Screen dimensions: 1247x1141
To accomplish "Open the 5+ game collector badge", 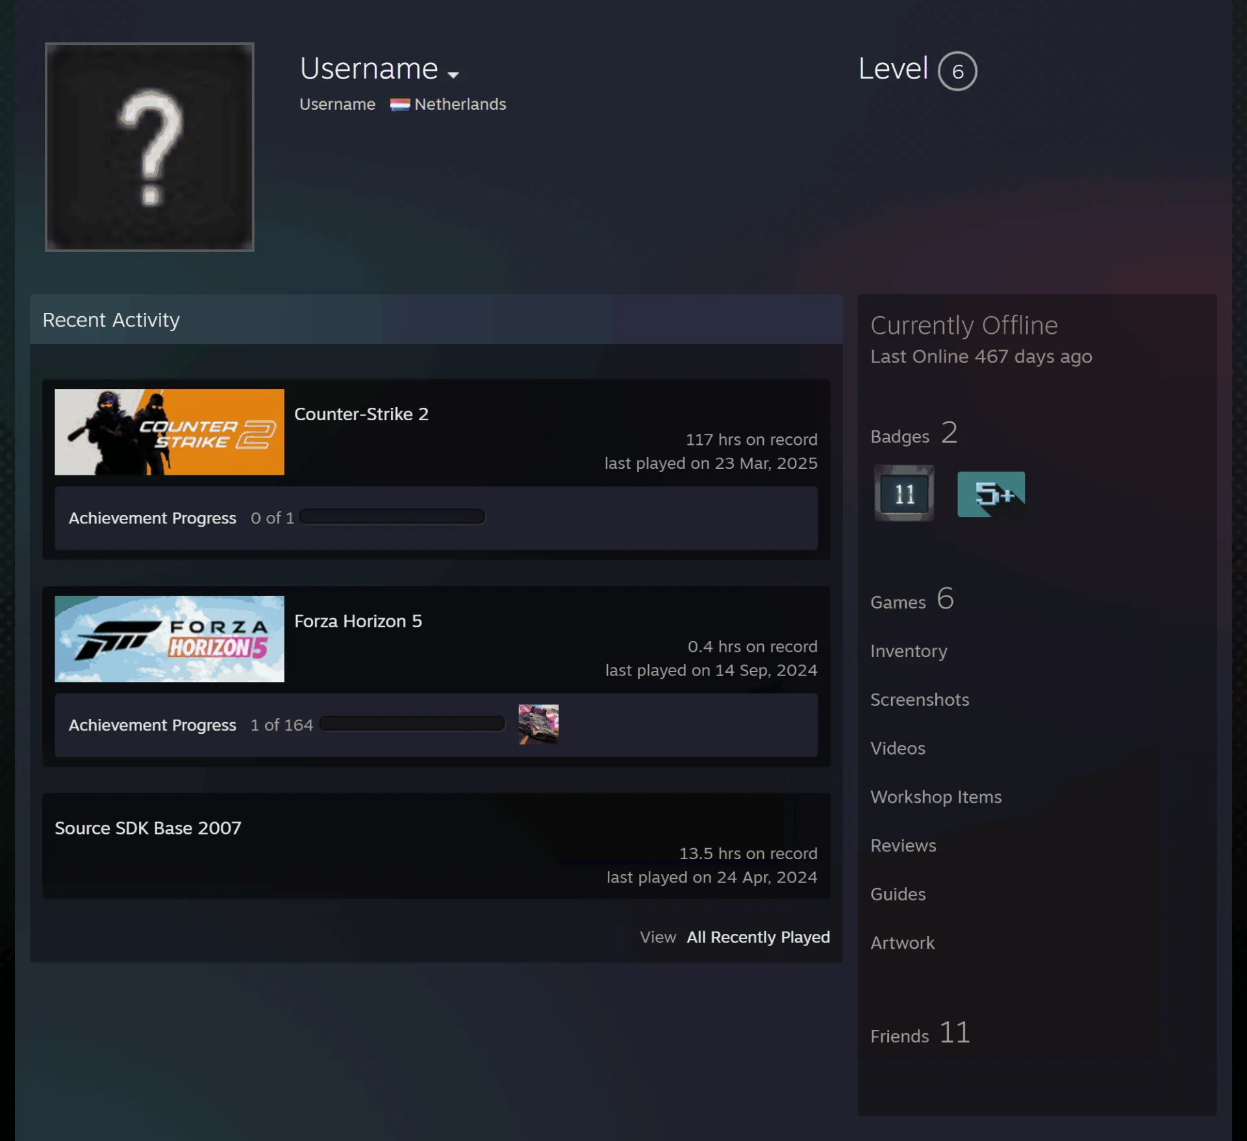I will (x=991, y=494).
